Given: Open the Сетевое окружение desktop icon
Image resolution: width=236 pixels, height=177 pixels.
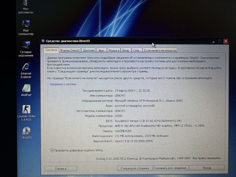Looking at the screenshot, I should coord(26,49).
